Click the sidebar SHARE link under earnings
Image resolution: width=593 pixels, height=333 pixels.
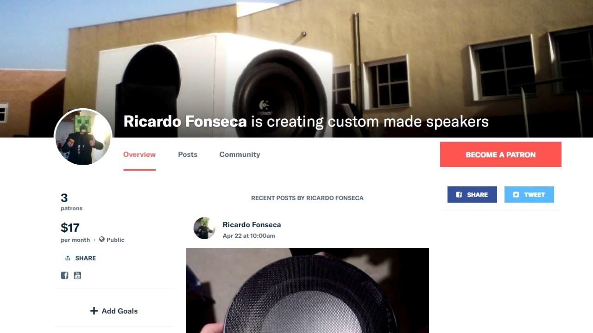point(81,258)
